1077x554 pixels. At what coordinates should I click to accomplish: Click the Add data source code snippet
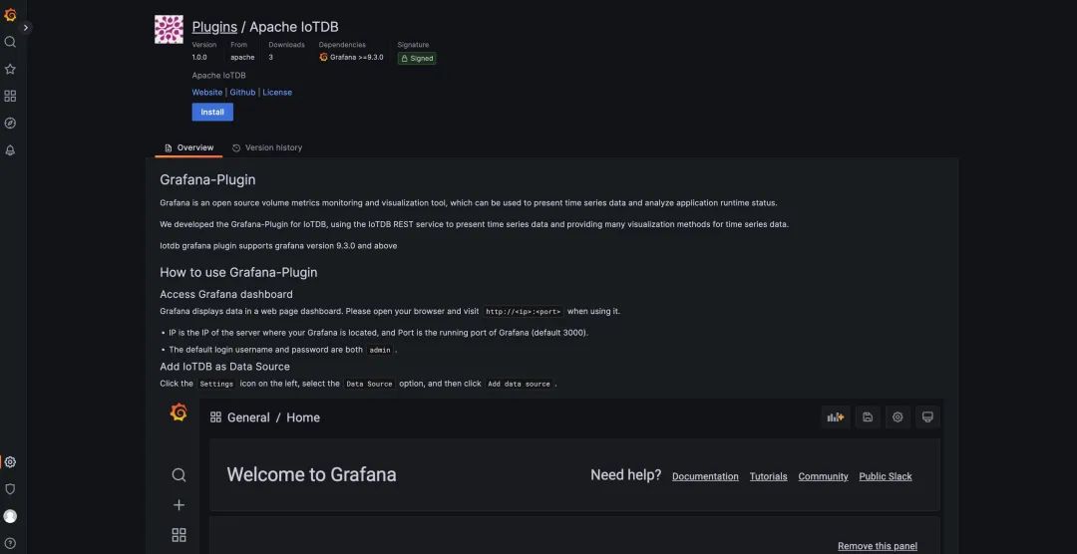(x=519, y=385)
